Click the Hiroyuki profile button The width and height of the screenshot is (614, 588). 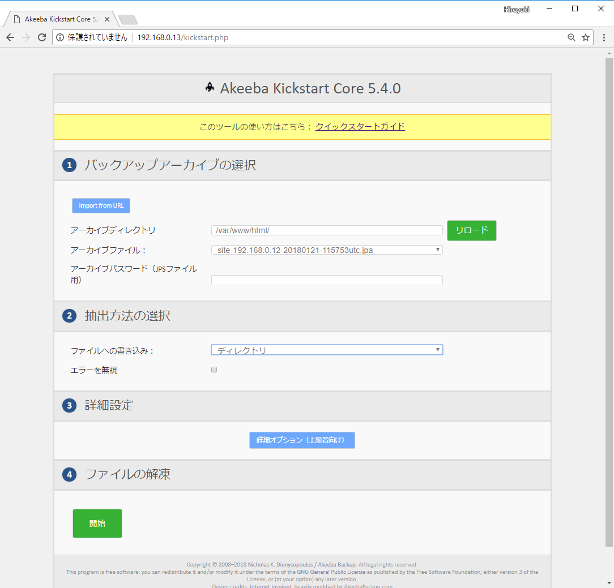pyautogui.click(x=517, y=10)
